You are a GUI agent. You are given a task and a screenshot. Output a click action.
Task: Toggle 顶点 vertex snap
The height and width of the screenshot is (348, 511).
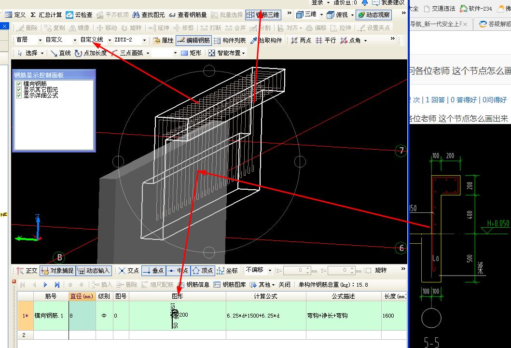[x=203, y=271]
